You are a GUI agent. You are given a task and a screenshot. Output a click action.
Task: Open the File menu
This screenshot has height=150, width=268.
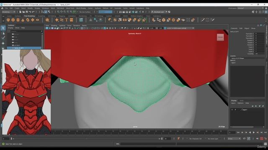6,8
